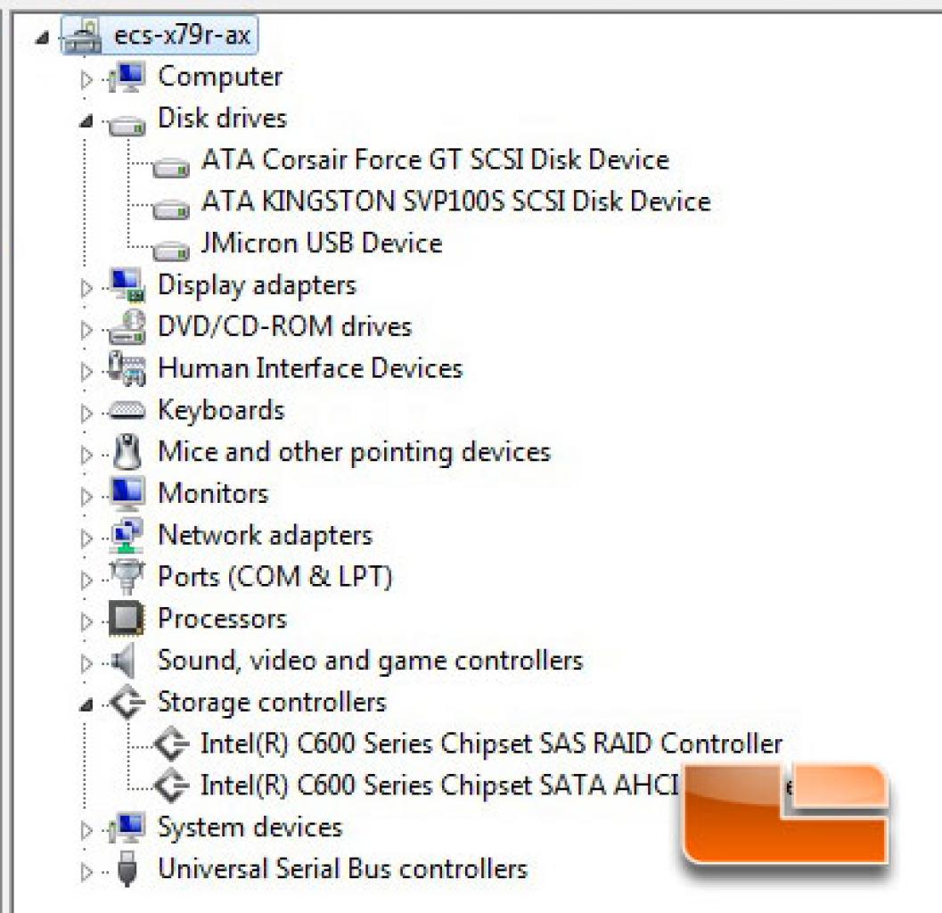Select Intel C600 Series Chipset SAS RAID Controller
The image size is (942, 913).
click(x=491, y=744)
